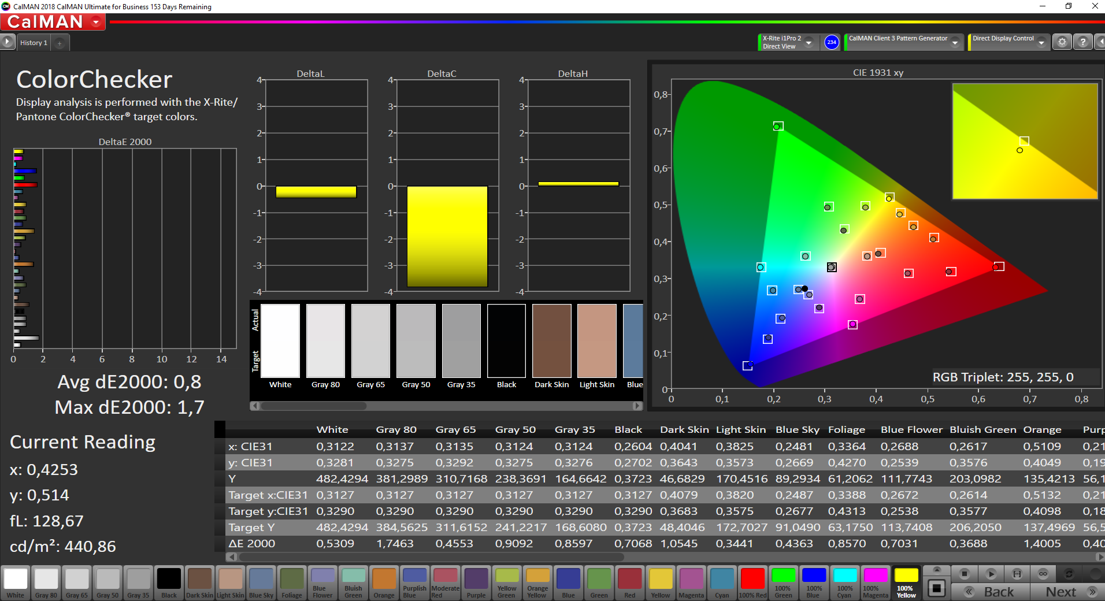The height and width of the screenshot is (601, 1105).
Task: Expand the pattern window options up arrow
Action: 937,570
